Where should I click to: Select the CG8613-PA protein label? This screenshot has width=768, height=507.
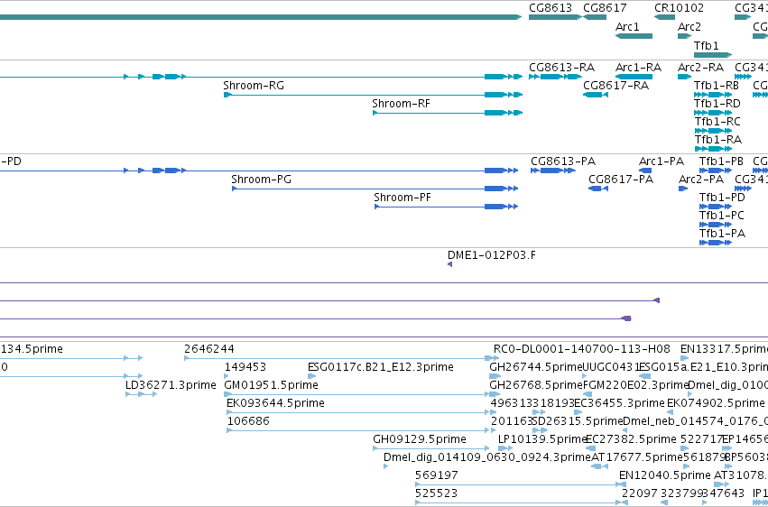(563, 161)
